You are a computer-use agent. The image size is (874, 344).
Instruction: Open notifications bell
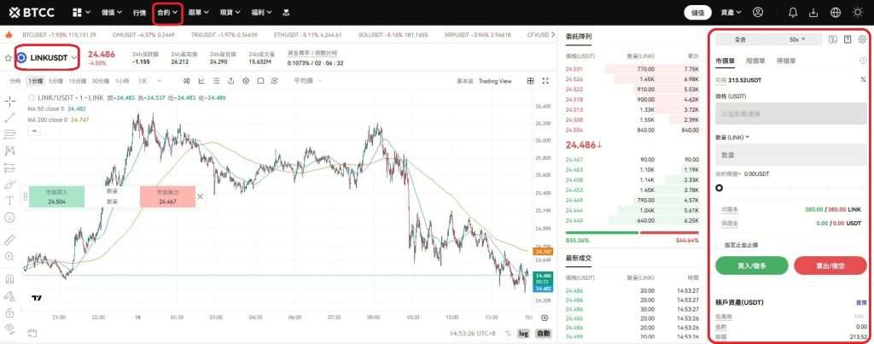pos(793,12)
